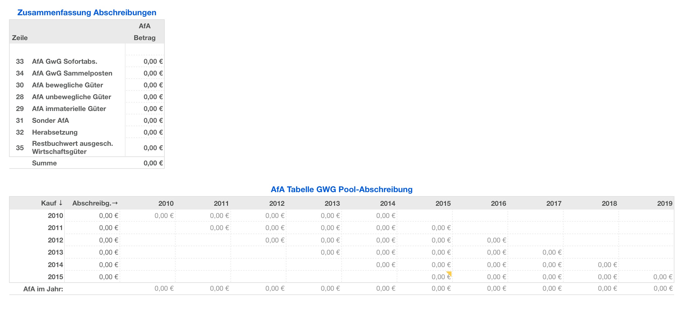This screenshot has width=690, height=314.
Task: Click line number 28 in Zeile column
Action: pos(20,97)
